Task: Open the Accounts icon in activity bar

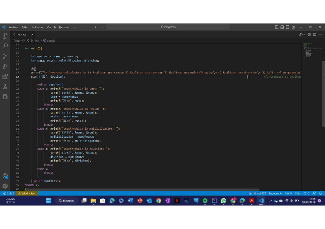Action: [x=5, y=176]
